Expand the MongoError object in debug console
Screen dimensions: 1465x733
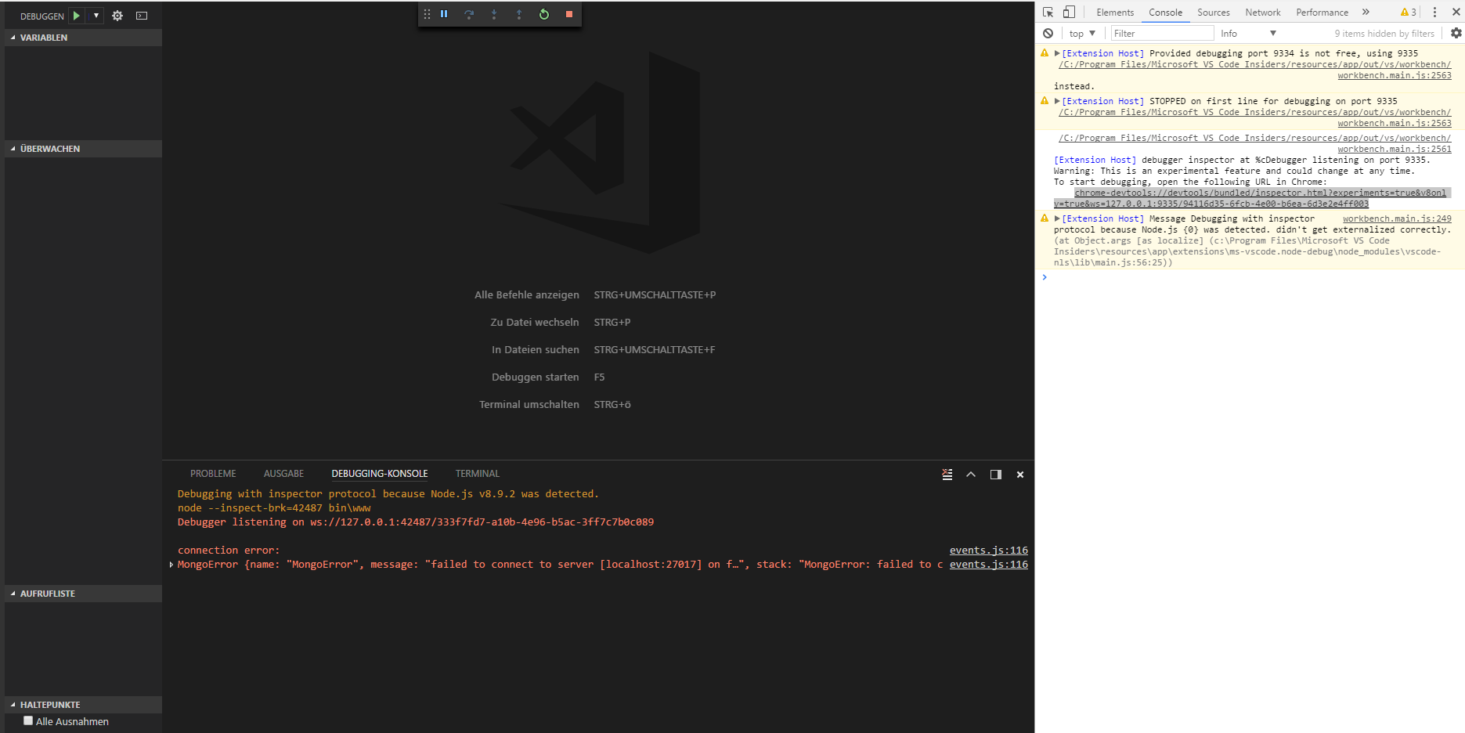[171, 564]
